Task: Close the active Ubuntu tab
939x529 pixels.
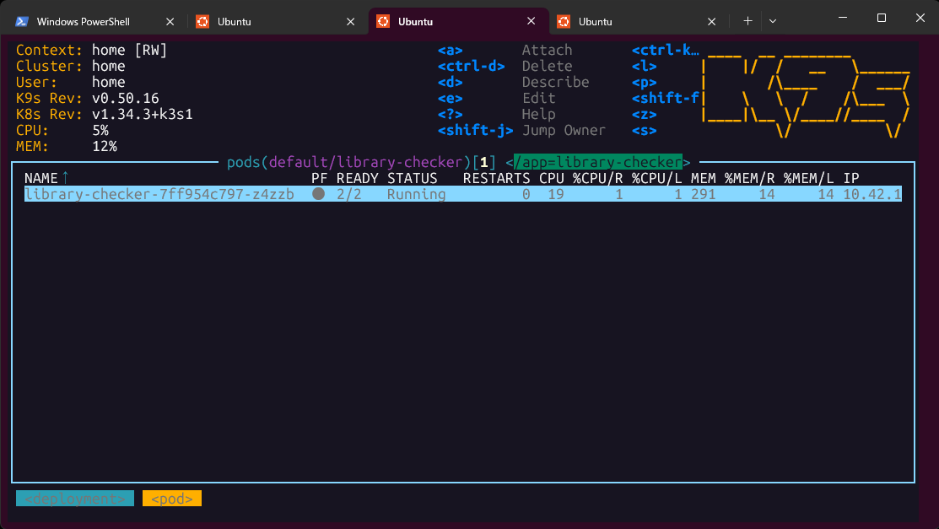Action: click(x=531, y=21)
